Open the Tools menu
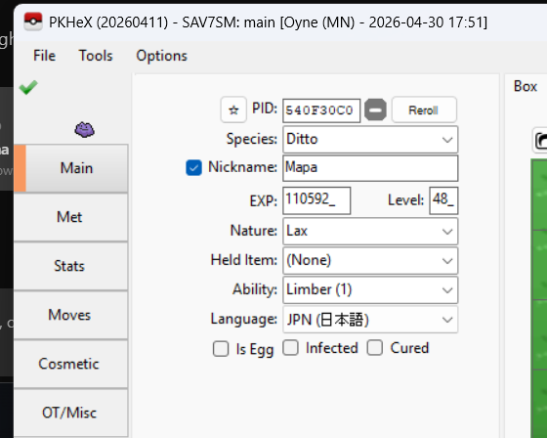 pos(96,56)
